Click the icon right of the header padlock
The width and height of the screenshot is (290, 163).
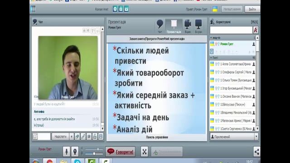click(x=126, y=9)
